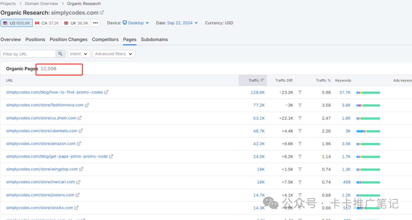This screenshot has width=412, height=220.
Task: Switch to the UK 36.9K database
Action: point(76,23)
